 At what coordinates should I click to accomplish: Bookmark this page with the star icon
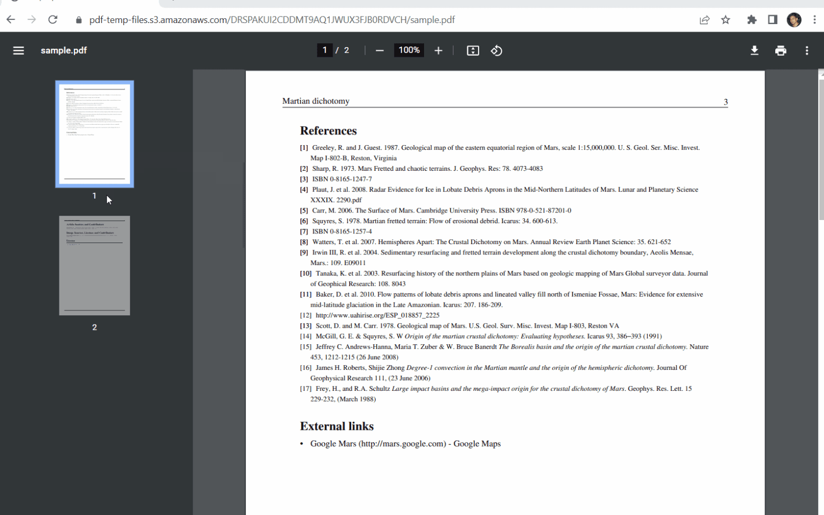(x=725, y=19)
